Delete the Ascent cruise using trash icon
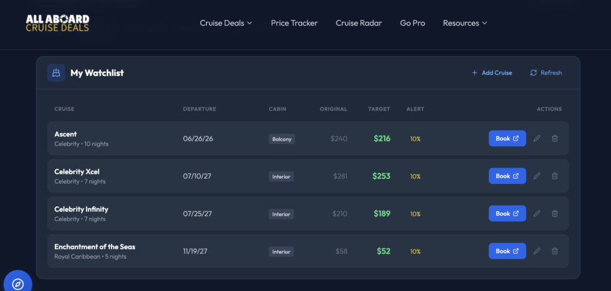The height and width of the screenshot is (291, 611). (555, 138)
